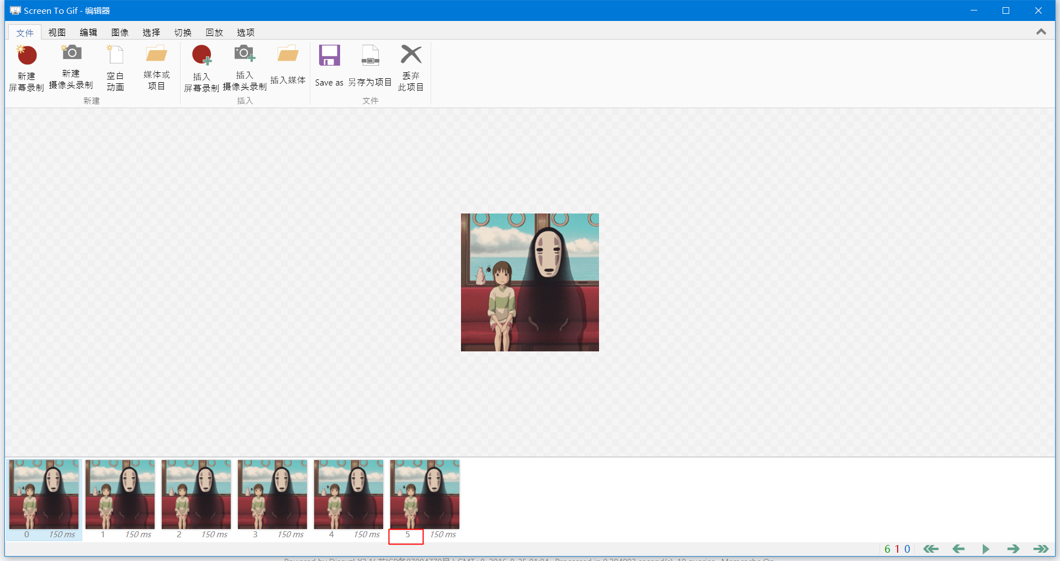Start a new screen recording (新建屏幕录制)

click(x=26, y=68)
